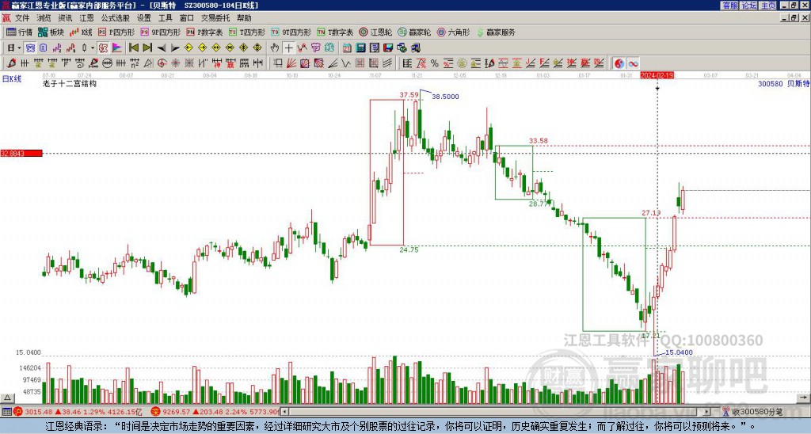Click the horizontal scrollbar left arrow
Screen dimensions: 811x434
coord(286,412)
